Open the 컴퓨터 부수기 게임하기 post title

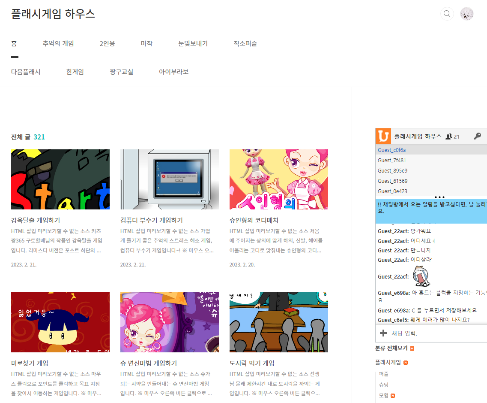point(152,220)
